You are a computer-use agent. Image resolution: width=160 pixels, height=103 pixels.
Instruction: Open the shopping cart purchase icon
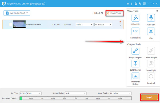click(x=127, y=3)
